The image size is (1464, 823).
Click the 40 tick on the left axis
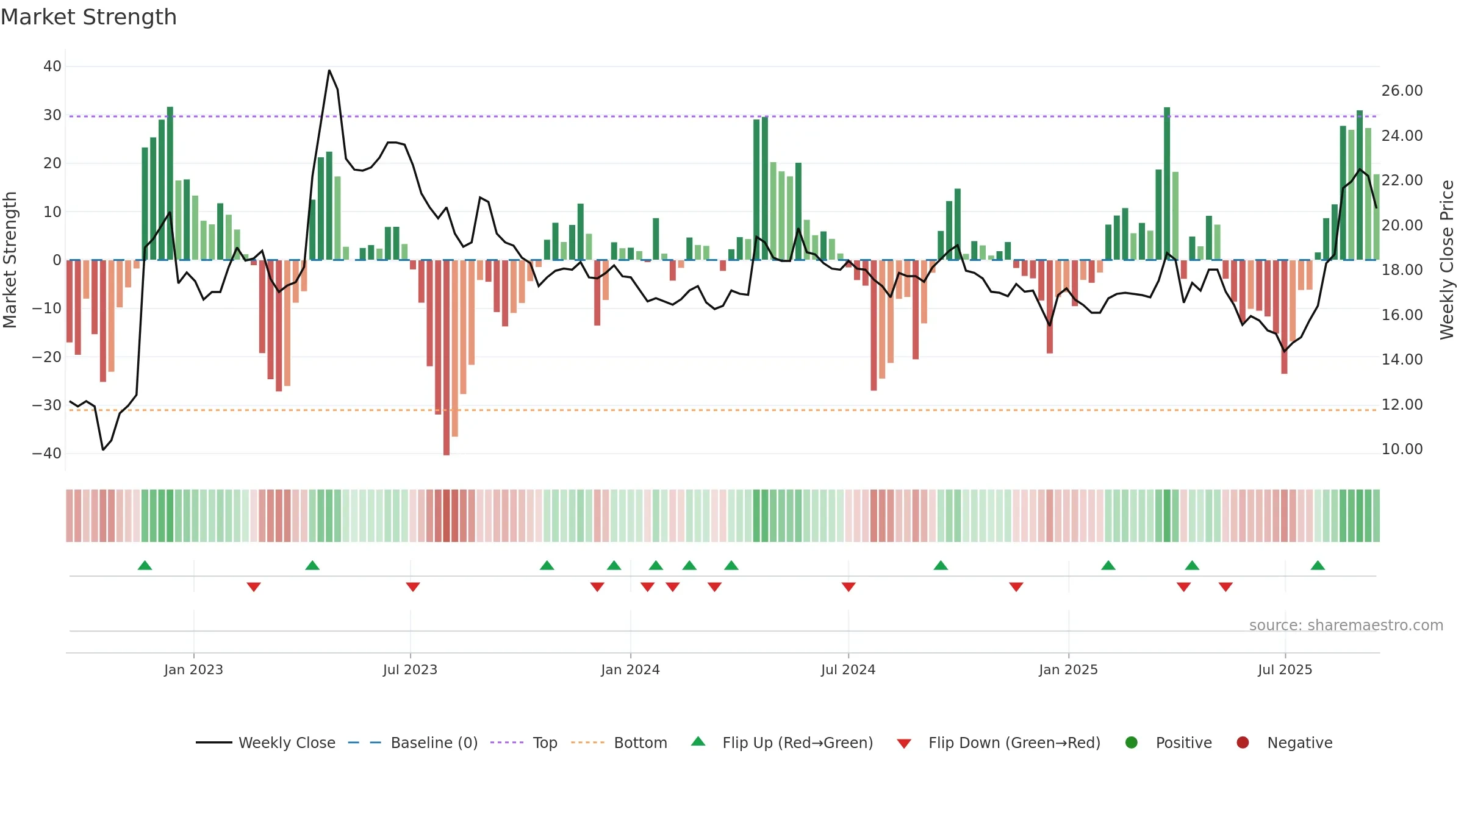pos(52,66)
